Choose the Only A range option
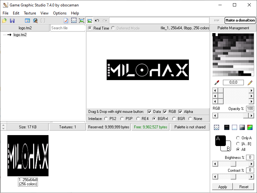257x193 pixels. (238, 138)
